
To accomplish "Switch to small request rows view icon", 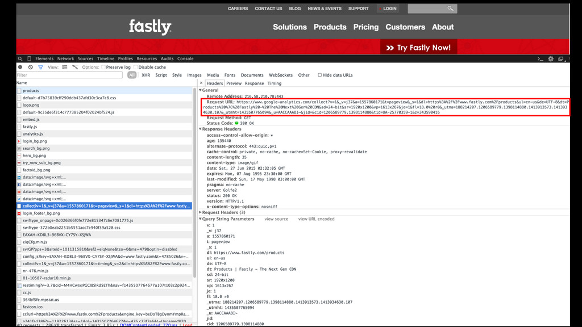I will (75, 67).
